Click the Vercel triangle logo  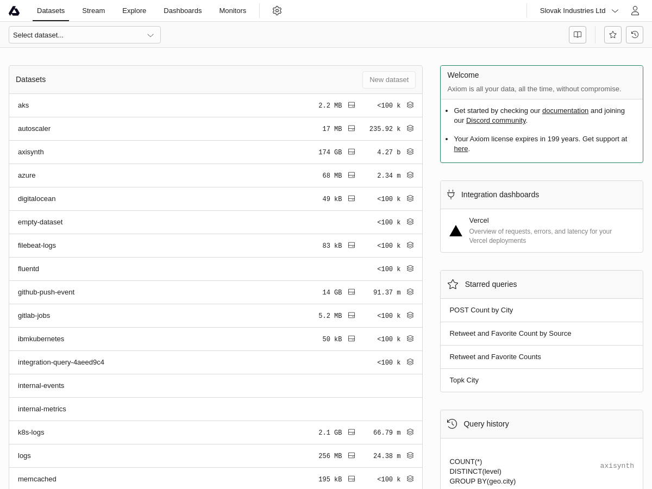pos(456,231)
